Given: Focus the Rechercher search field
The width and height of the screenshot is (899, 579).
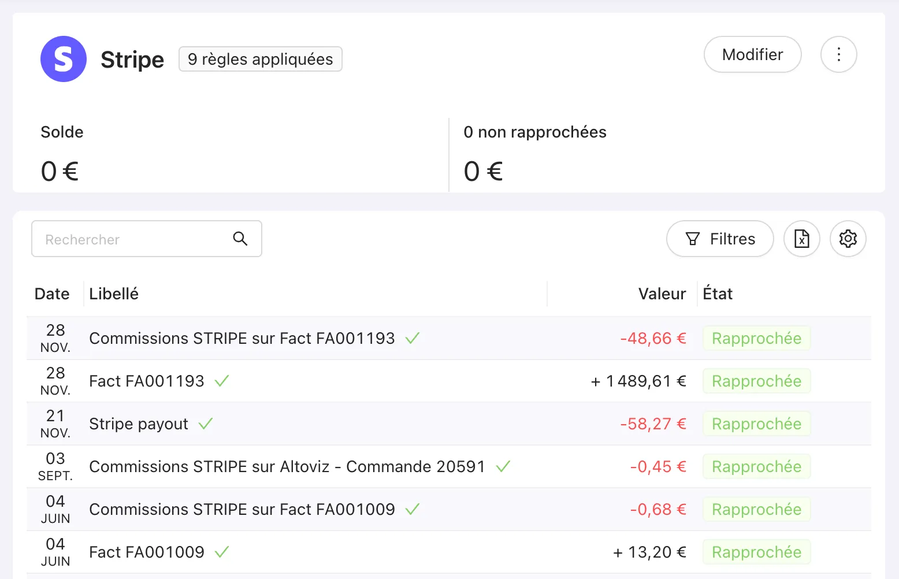Looking at the screenshot, I should [147, 239].
